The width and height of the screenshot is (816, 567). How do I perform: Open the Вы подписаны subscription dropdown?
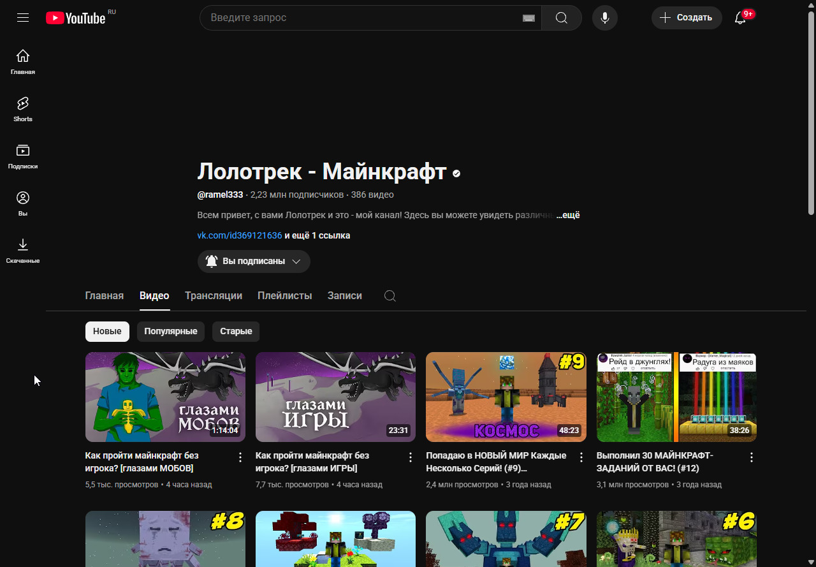pos(254,261)
